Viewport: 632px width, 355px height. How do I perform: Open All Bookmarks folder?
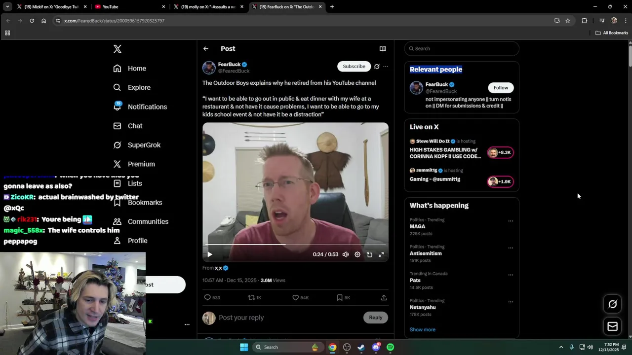point(612,33)
